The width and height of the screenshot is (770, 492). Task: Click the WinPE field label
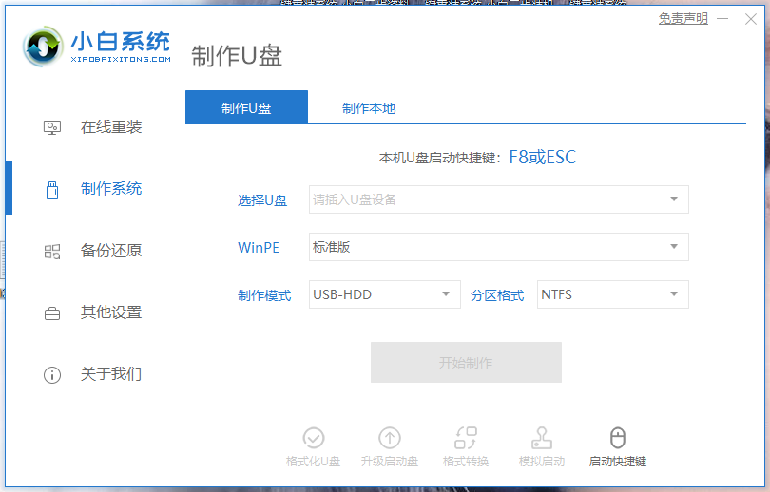(x=259, y=248)
